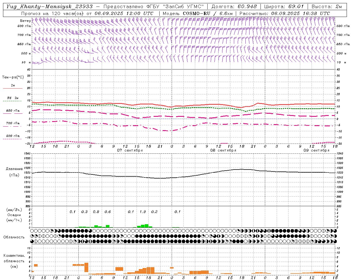Click the precipitation total '1.9'
351x280 pixels.
[143, 212]
